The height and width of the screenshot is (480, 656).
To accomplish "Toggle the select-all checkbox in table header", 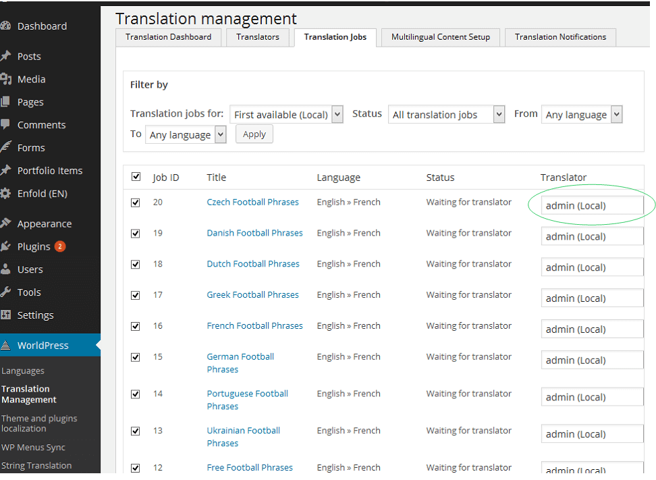I will click(x=136, y=177).
